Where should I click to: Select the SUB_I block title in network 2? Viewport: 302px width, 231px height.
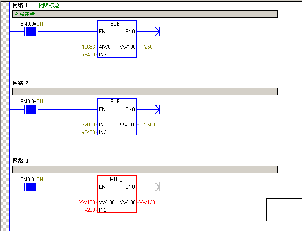coord(117,102)
